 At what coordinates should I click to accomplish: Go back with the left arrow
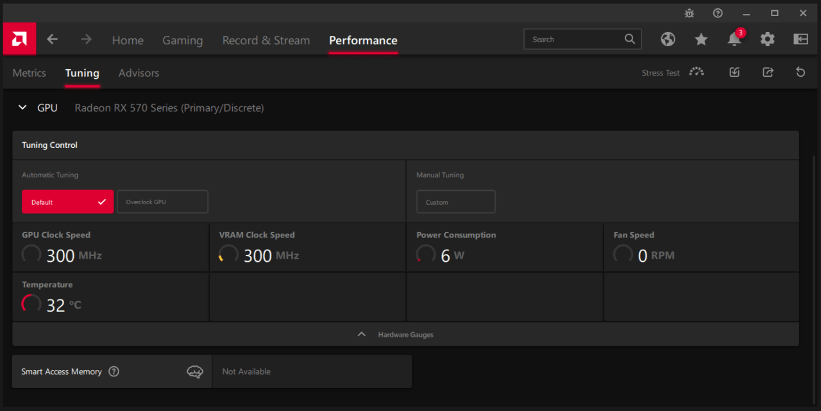pyautogui.click(x=53, y=40)
